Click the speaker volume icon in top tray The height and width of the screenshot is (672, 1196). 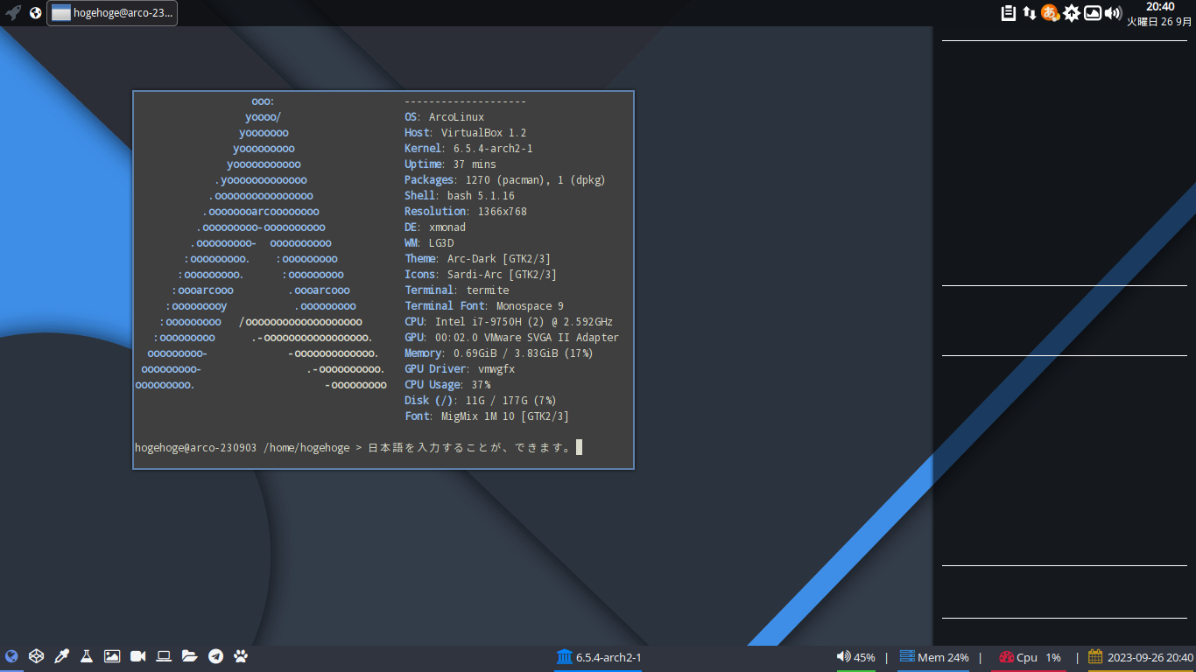click(x=1114, y=13)
